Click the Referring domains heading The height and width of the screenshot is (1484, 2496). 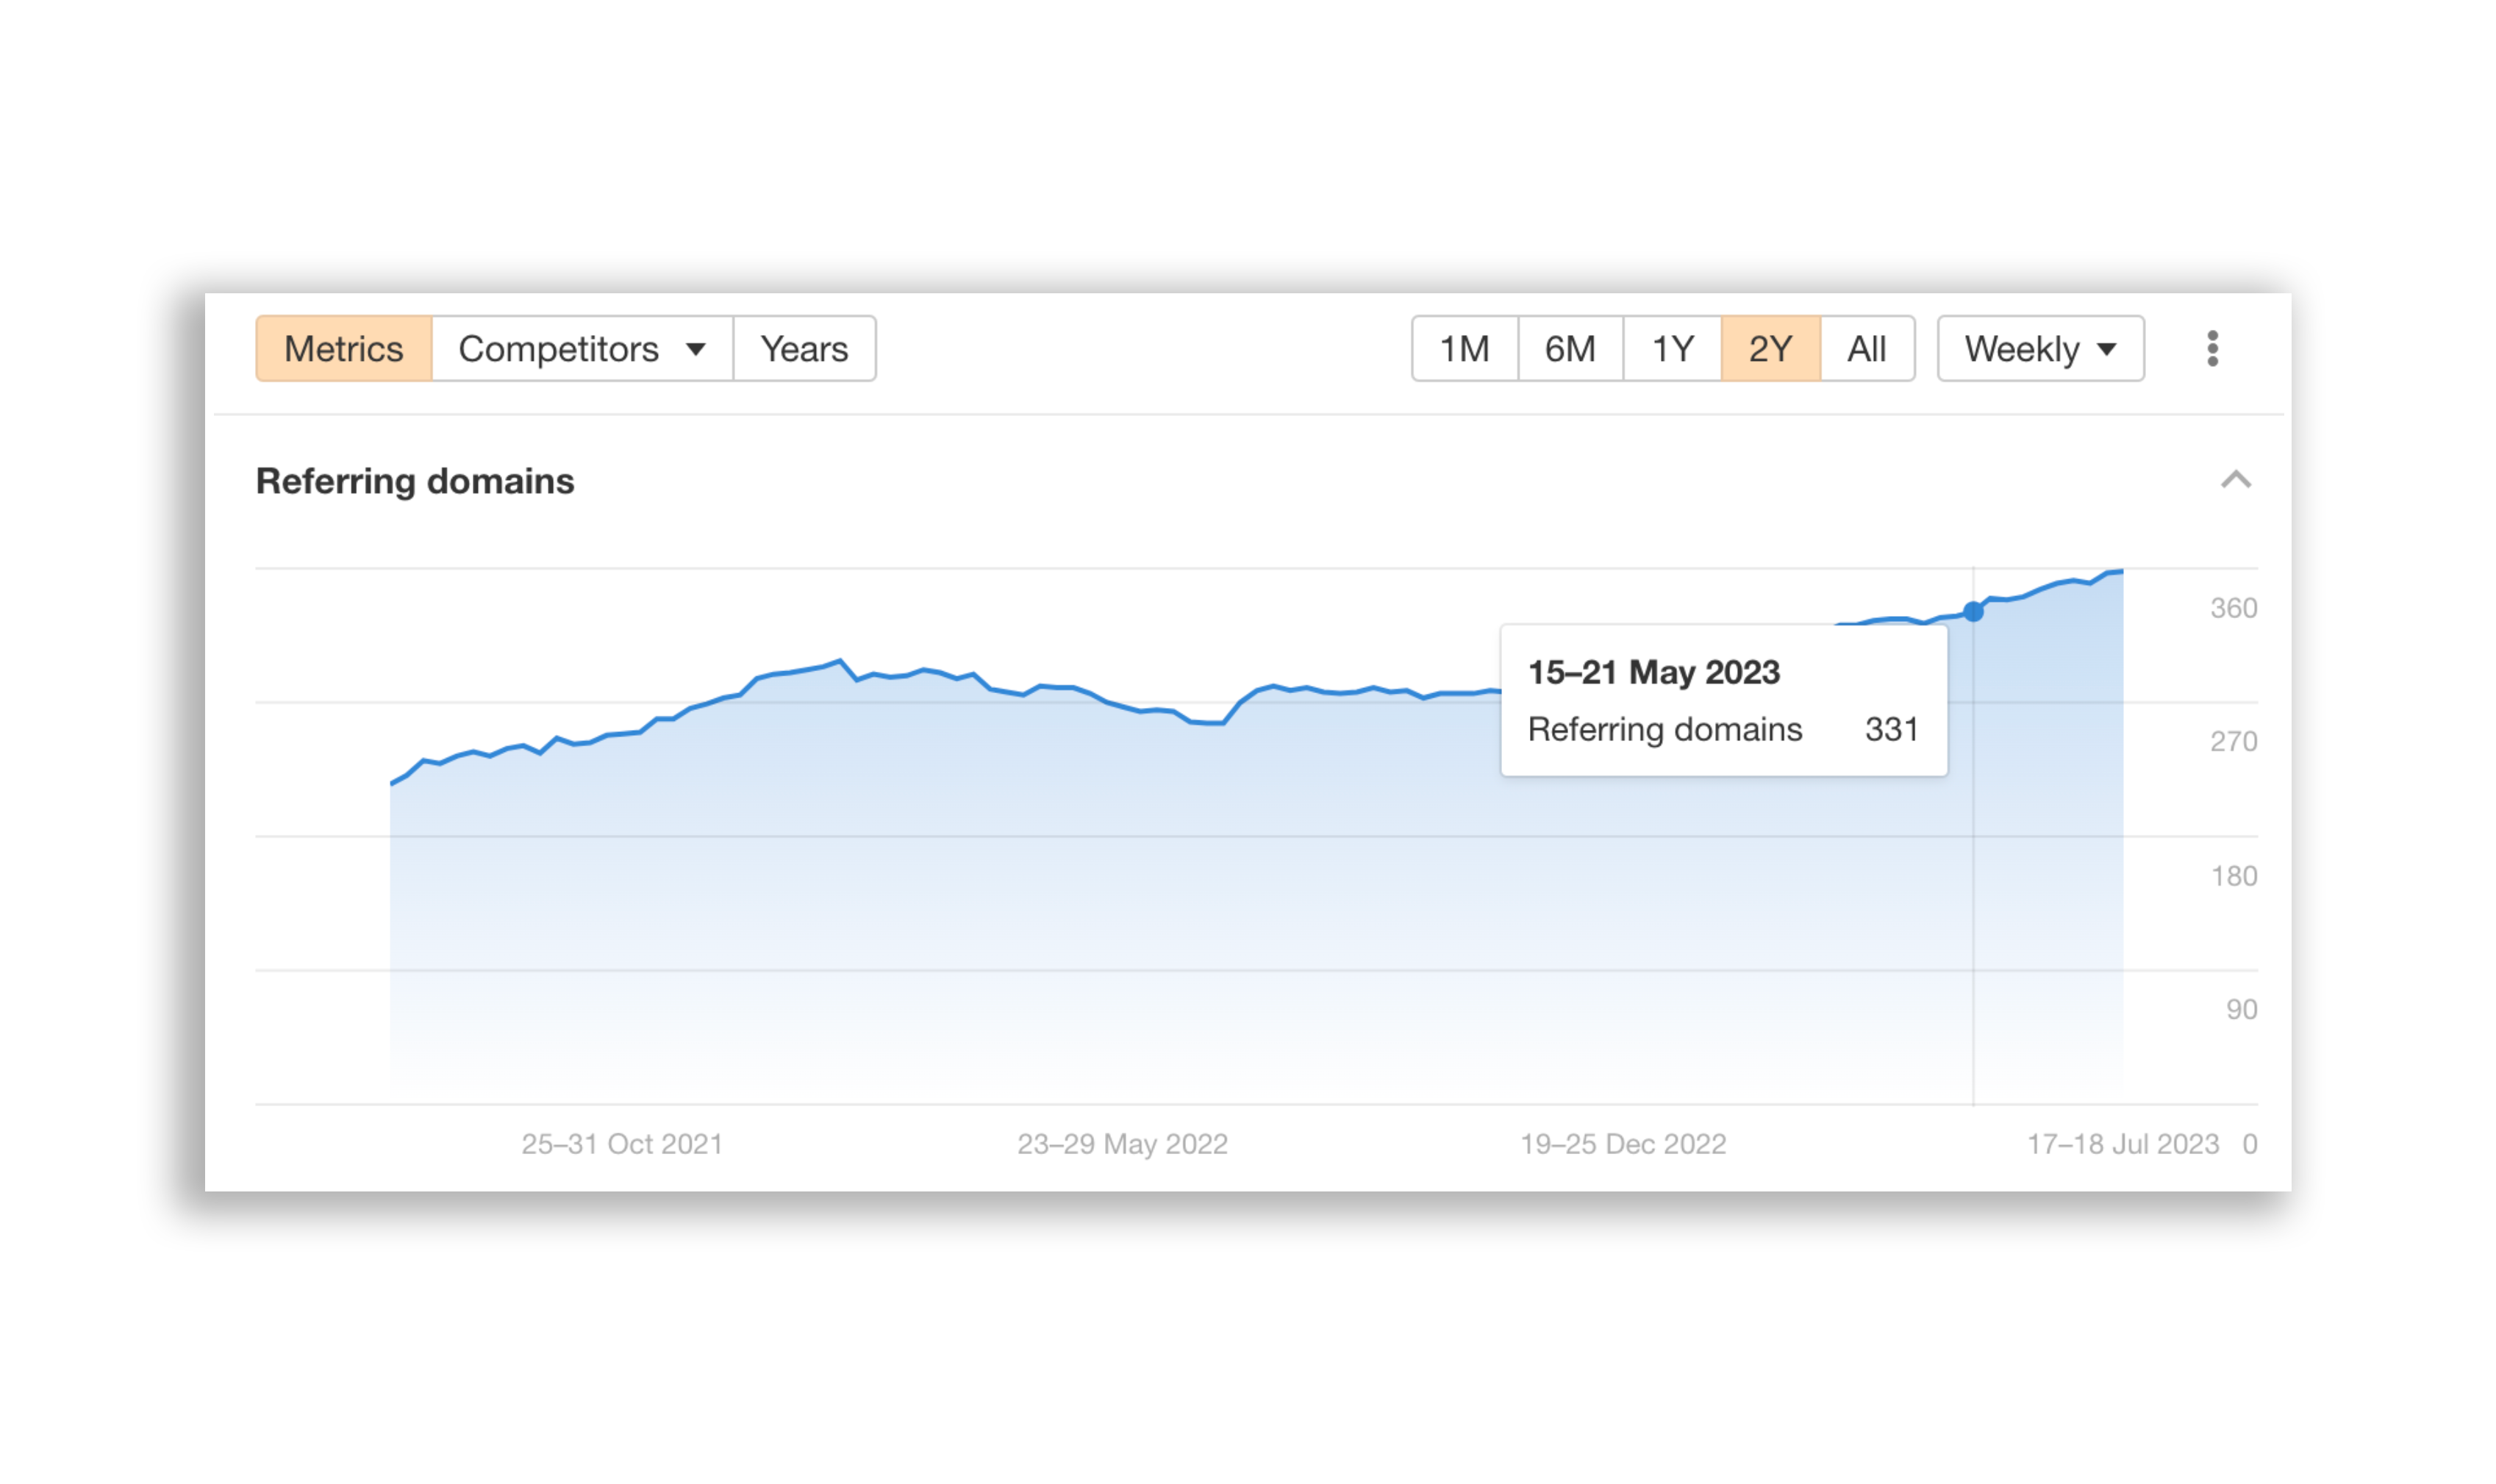tap(414, 481)
